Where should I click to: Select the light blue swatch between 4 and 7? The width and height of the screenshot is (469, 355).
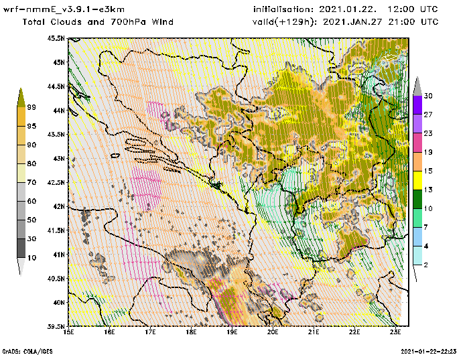point(417,237)
